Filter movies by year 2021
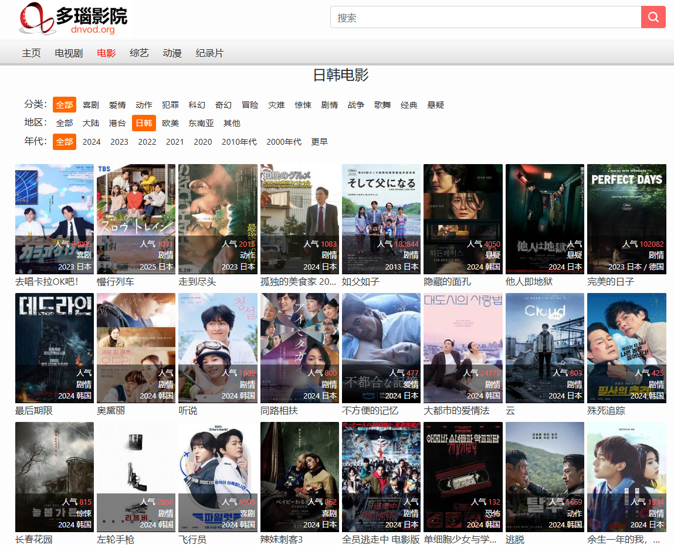The height and width of the screenshot is (545, 674). (175, 142)
